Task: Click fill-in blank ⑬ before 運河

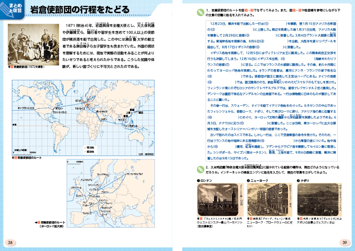Action: [226, 147]
